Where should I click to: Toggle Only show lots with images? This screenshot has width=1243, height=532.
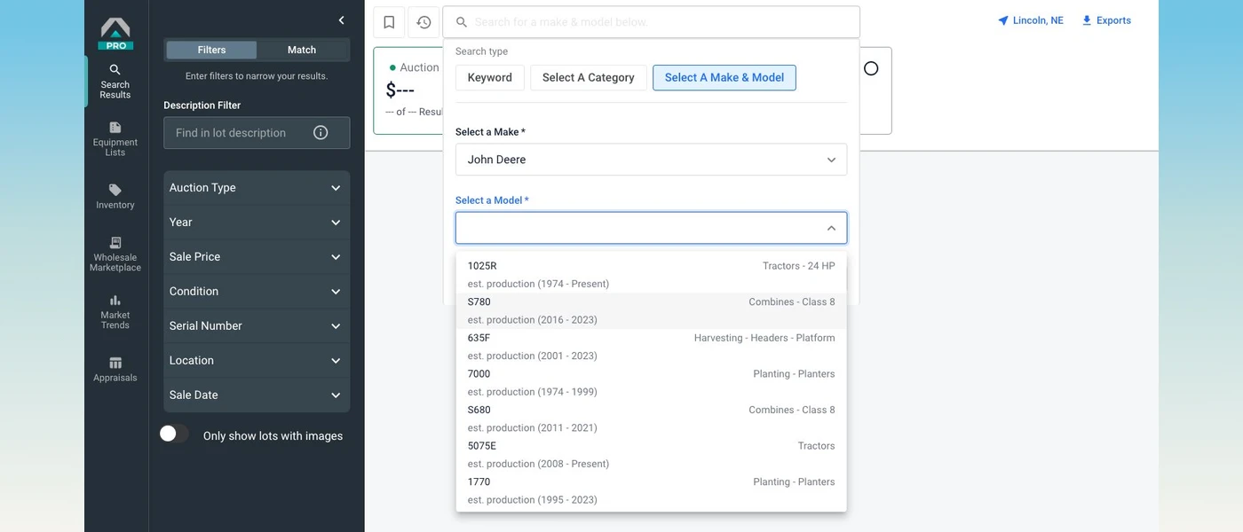pyautogui.click(x=174, y=434)
